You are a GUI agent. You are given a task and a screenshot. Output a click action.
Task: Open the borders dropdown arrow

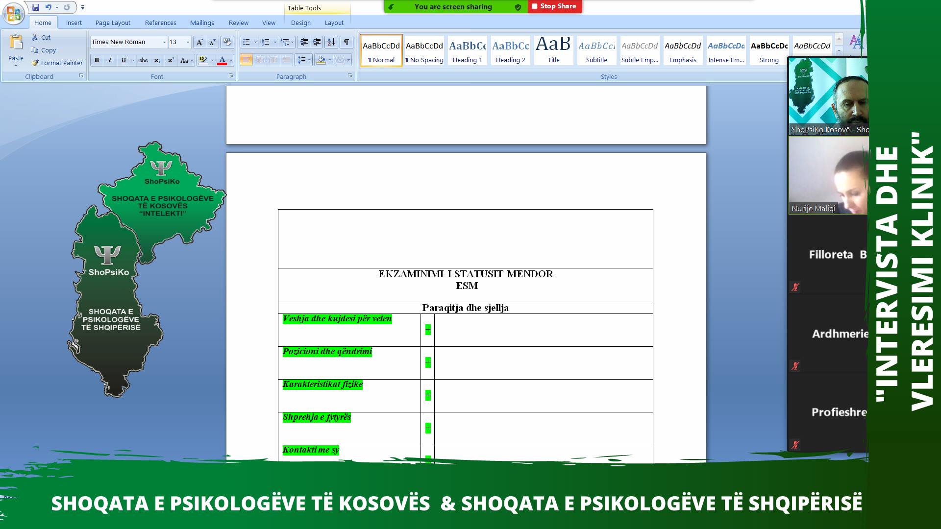(348, 60)
